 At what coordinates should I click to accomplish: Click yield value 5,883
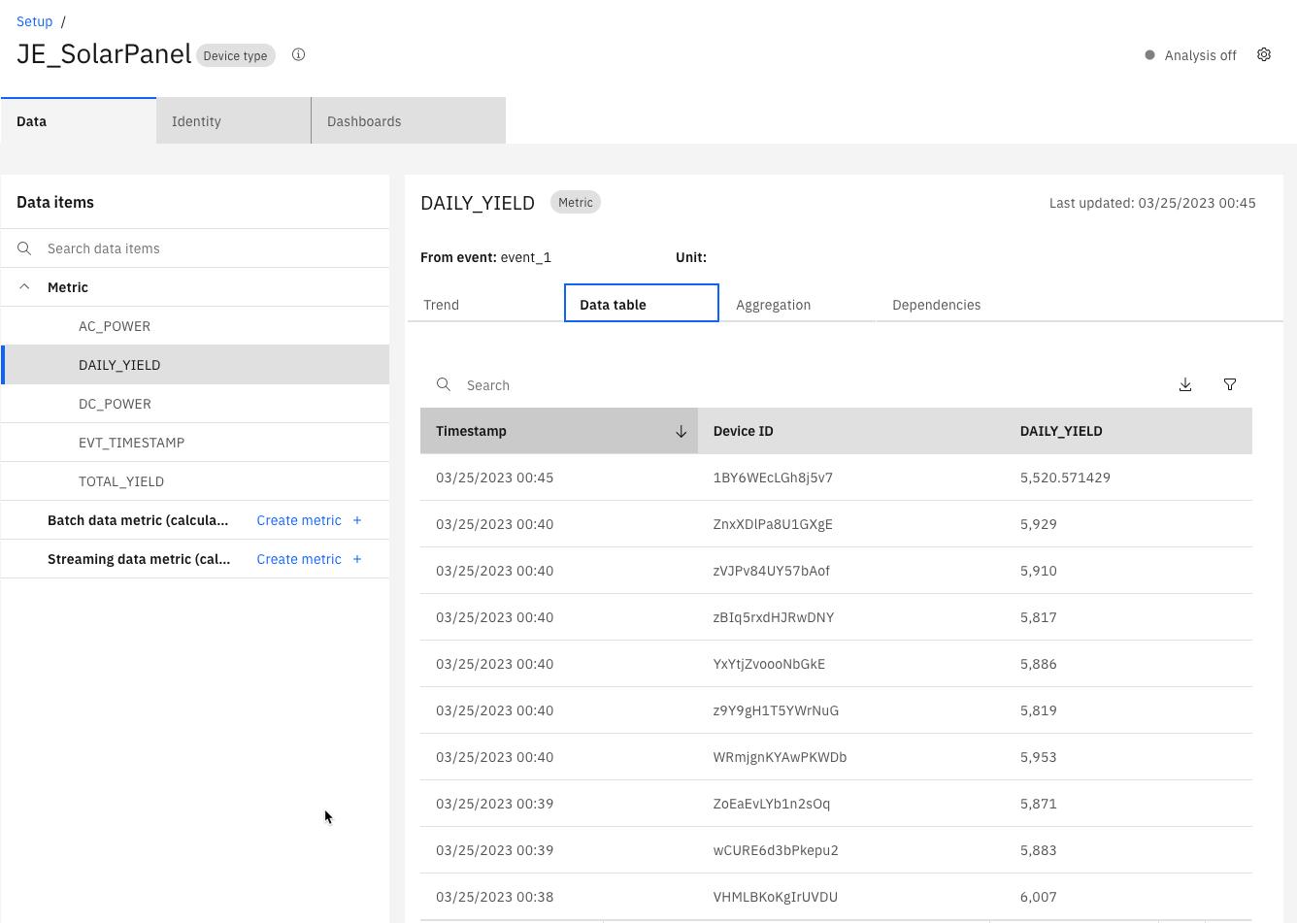click(1039, 850)
